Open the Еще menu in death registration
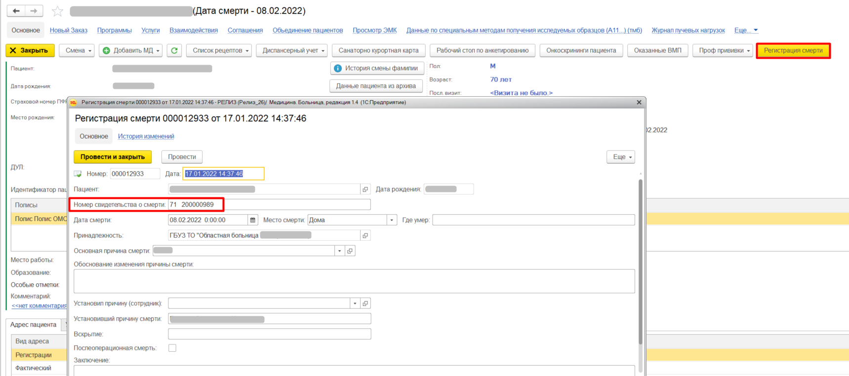Screen dimensions: 849x376 tap(620, 157)
